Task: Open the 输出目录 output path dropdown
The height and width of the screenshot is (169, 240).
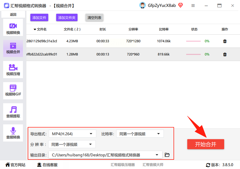Action: pos(105,155)
